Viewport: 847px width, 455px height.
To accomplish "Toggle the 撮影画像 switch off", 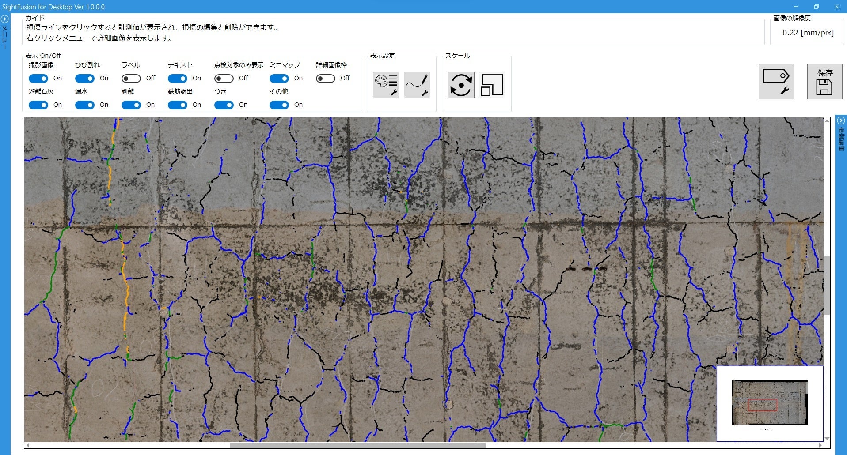I will click(x=38, y=79).
